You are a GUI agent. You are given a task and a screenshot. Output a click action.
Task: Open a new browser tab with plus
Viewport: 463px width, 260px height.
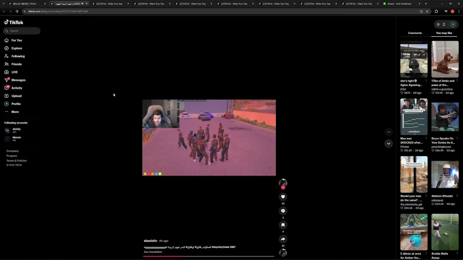click(426, 4)
